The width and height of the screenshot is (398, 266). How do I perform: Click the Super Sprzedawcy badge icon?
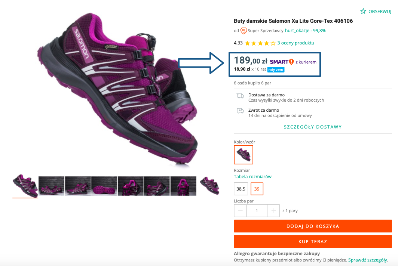pyautogui.click(x=244, y=31)
